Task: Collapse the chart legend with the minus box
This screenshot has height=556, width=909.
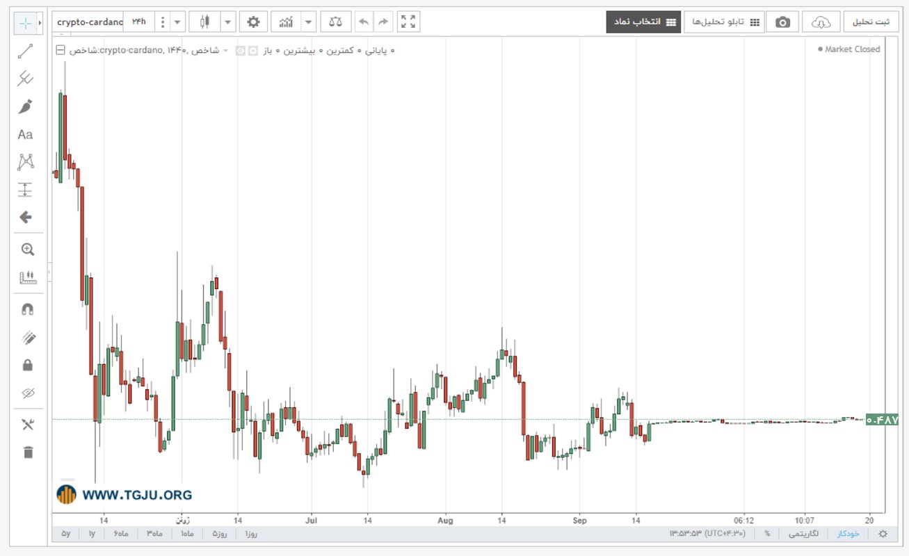Action: coord(61,50)
